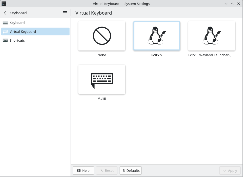Open the hamburger menu in sidebar header
The height and width of the screenshot is (177, 243).
click(x=65, y=13)
